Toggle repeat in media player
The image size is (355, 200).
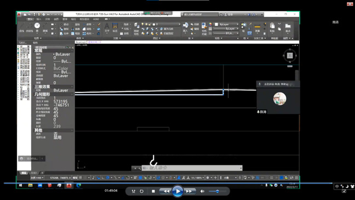tap(141, 191)
